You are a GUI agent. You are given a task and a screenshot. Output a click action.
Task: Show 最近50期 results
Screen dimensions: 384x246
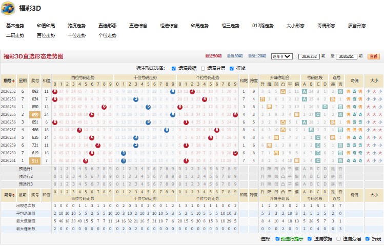click(x=213, y=56)
